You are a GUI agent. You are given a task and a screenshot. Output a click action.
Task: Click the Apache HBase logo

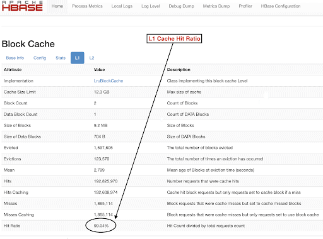(x=22, y=6)
